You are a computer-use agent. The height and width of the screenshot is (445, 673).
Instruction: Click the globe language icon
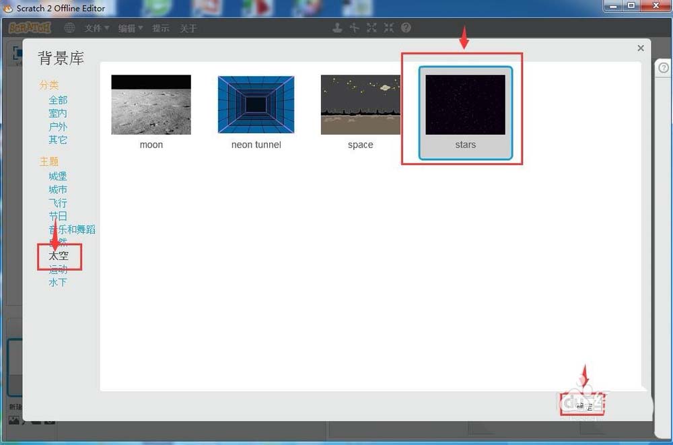(69, 28)
